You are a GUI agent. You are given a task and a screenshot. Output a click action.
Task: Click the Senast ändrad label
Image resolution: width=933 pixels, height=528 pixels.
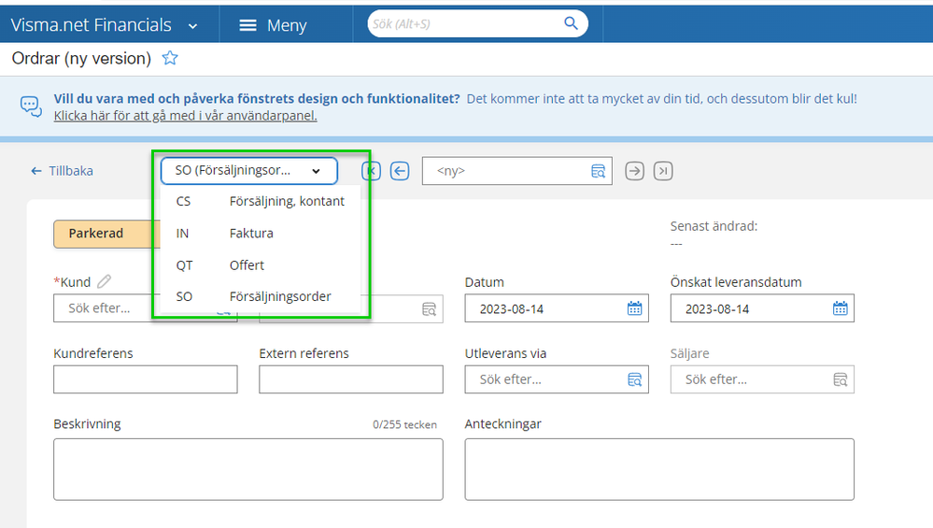click(x=714, y=226)
